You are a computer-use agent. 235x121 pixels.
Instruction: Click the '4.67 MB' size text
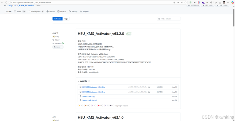[x=160, y=92]
